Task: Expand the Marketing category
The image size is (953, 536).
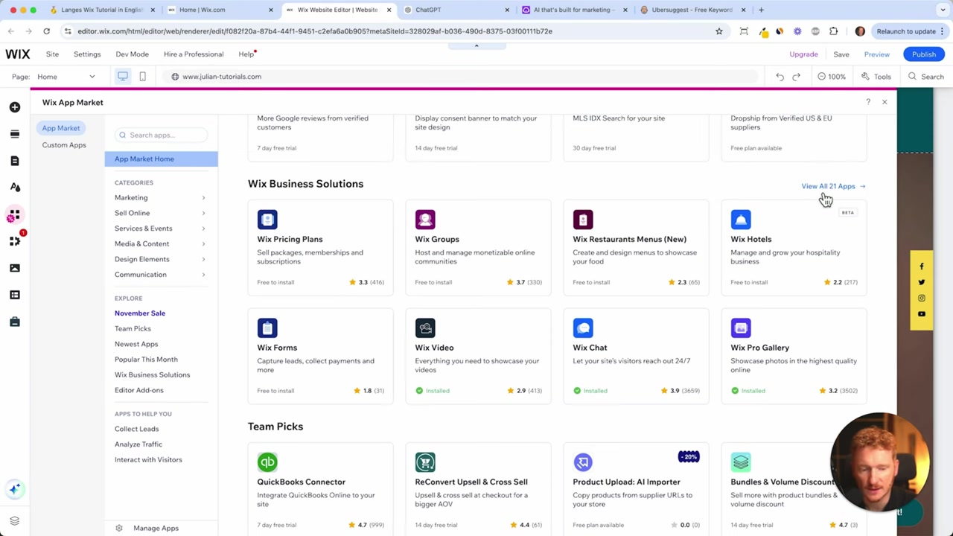Action: coord(160,197)
